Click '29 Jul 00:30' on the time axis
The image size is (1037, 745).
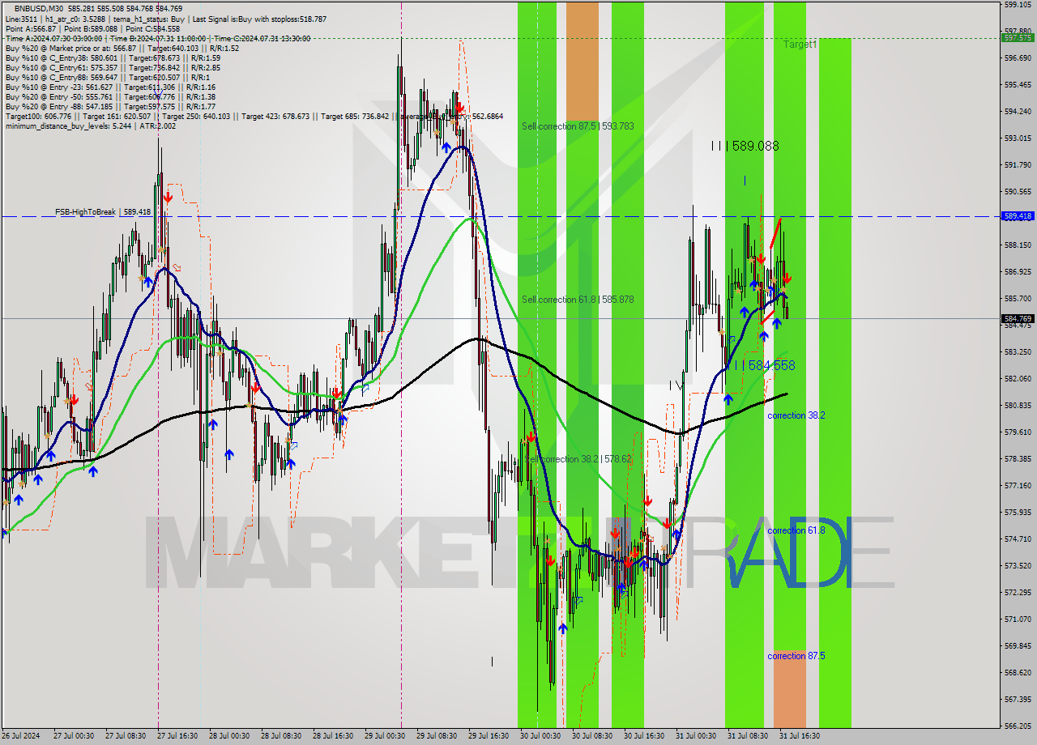point(385,736)
